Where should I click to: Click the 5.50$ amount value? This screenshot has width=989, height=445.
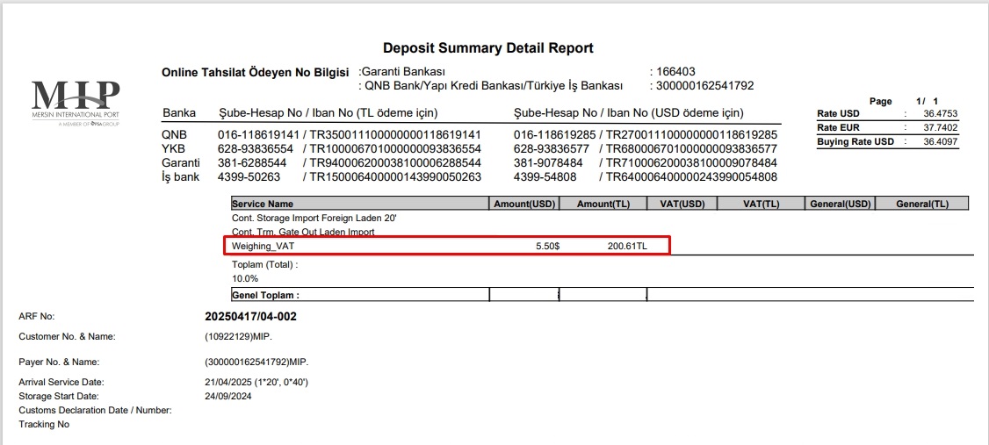click(547, 247)
